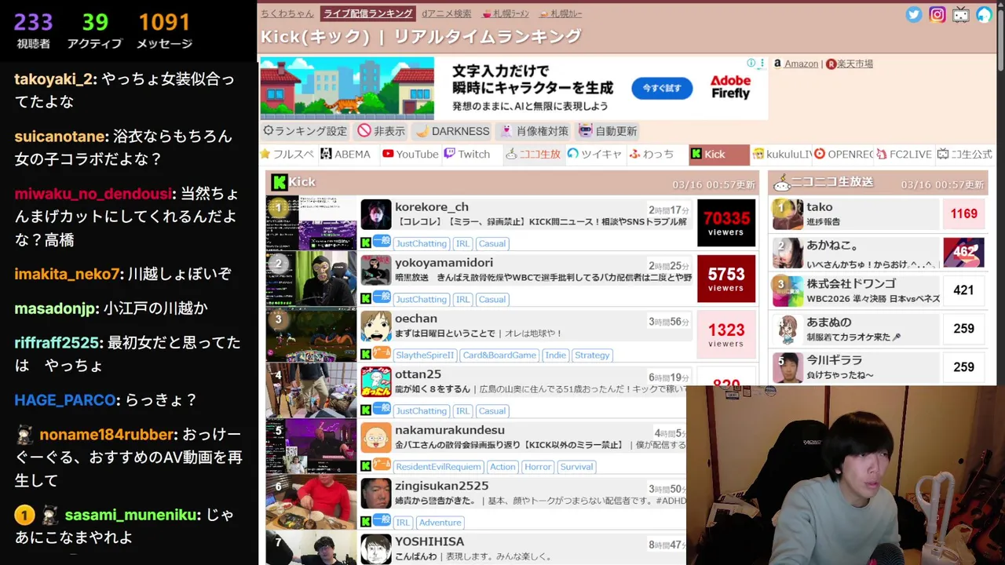
Task: Click the Kick icon in ottan25's tag row
Action: tap(366, 410)
